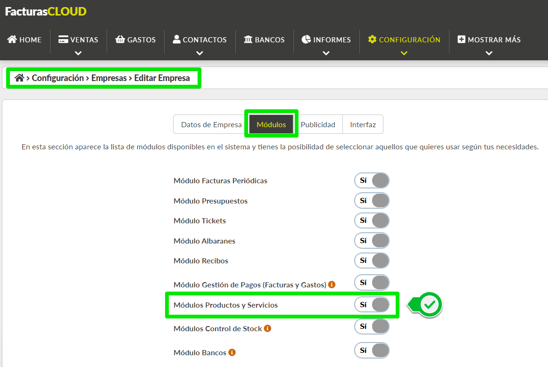
Task: Toggle Módulos Productos y Servicios switch
Action: tap(372, 305)
